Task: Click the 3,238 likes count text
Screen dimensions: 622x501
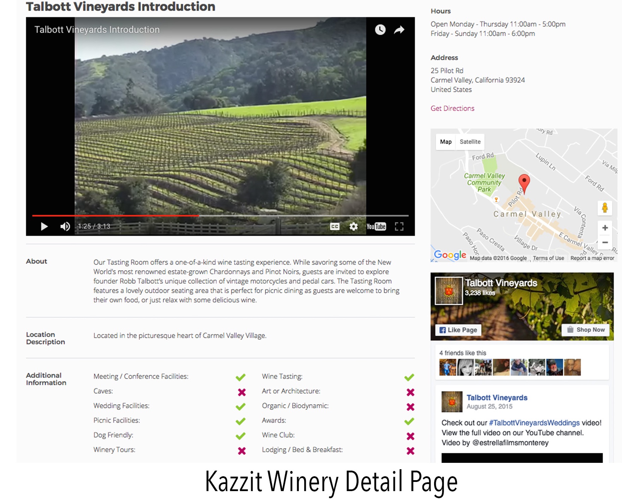Action: tap(480, 293)
